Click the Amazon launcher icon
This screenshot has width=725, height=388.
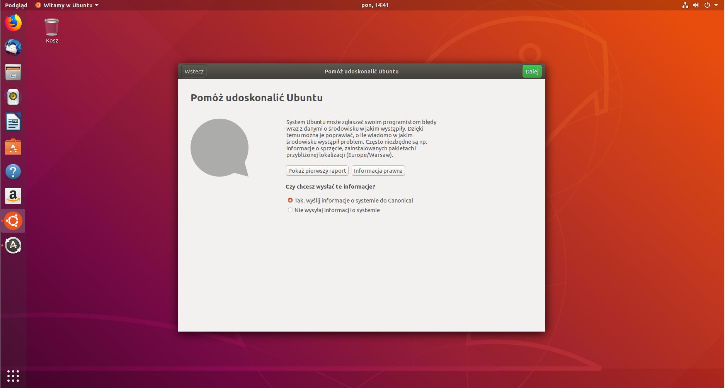pyautogui.click(x=13, y=196)
